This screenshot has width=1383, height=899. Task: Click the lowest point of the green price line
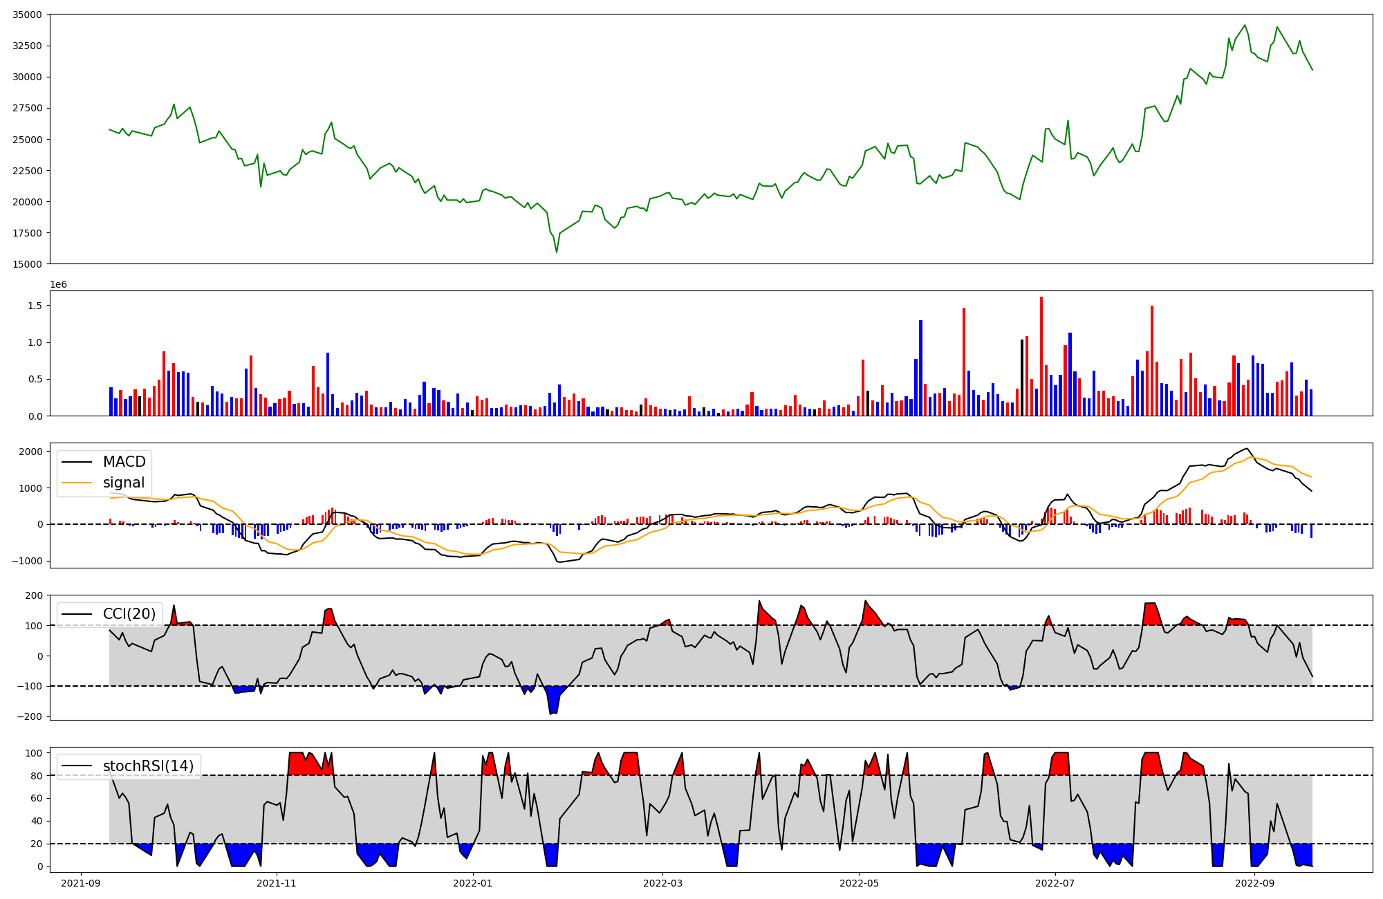click(x=557, y=252)
